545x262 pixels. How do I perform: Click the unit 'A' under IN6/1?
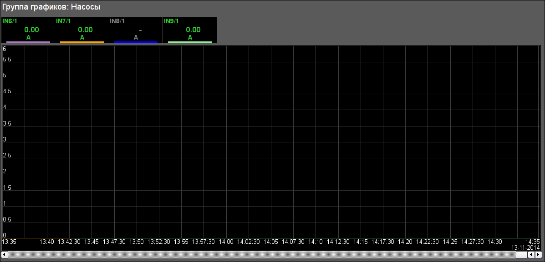coord(29,37)
